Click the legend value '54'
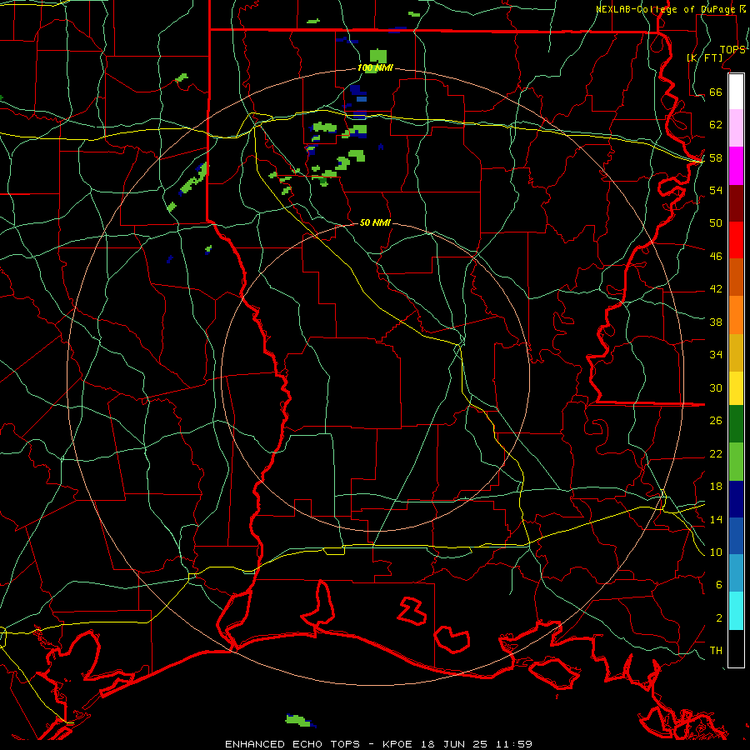Viewport: 750px width, 750px height. pos(716,190)
